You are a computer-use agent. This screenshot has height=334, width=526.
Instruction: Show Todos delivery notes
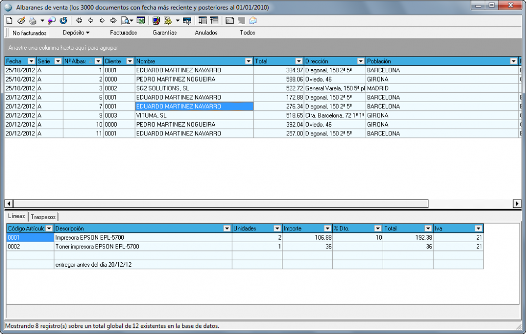click(248, 32)
